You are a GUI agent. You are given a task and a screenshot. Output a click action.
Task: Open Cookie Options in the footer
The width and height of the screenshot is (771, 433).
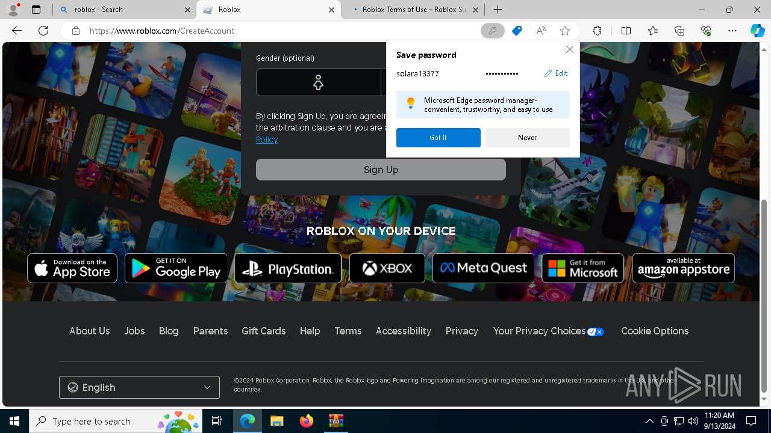655,331
